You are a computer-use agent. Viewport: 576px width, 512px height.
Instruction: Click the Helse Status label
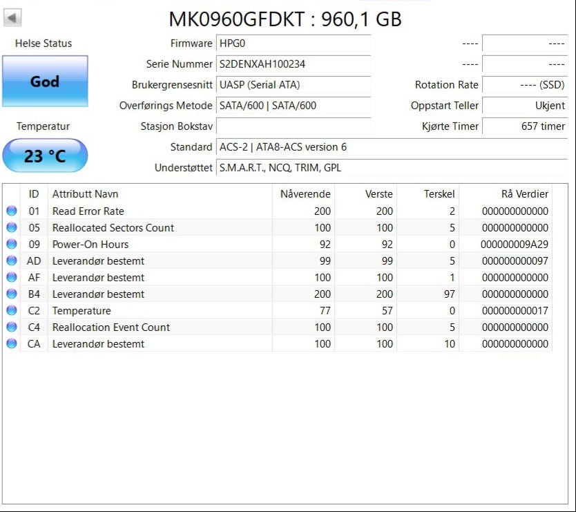click(x=44, y=44)
